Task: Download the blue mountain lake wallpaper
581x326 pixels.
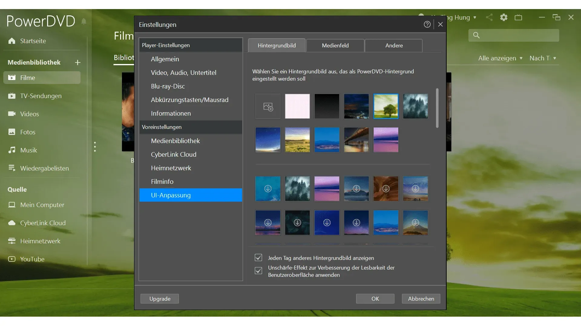Action: (356, 189)
